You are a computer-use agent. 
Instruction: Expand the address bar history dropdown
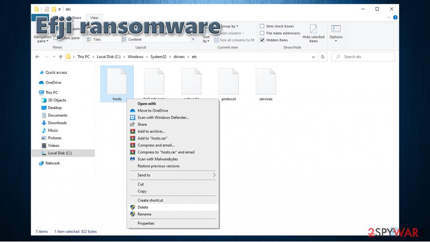tap(313, 57)
